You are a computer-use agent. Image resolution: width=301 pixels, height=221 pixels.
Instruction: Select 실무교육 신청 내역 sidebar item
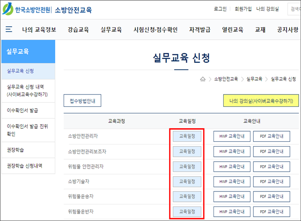click(x=28, y=91)
